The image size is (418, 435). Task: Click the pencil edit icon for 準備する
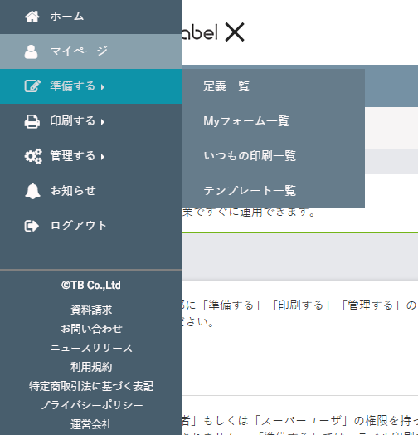pos(32,86)
